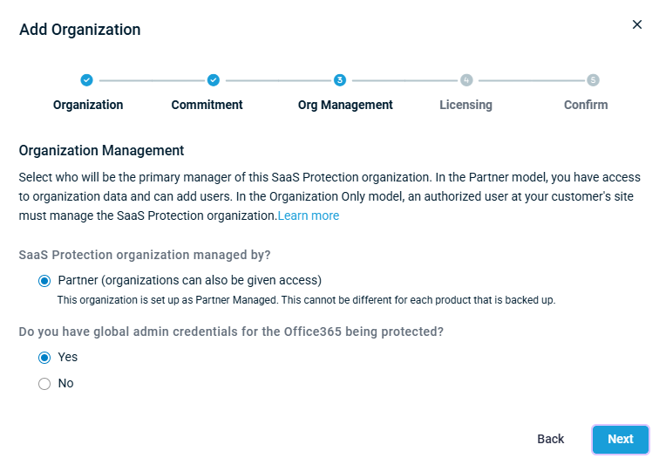Close the Add Organization dialog
666x472 pixels.
coord(637,24)
